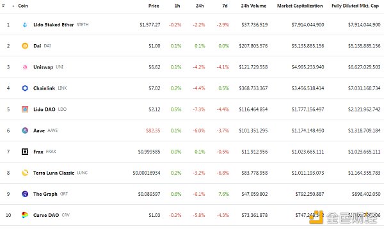This screenshot has height=231, width=384.
Task: Click the blue Chainlink hexagon icon
Action: click(x=25, y=88)
